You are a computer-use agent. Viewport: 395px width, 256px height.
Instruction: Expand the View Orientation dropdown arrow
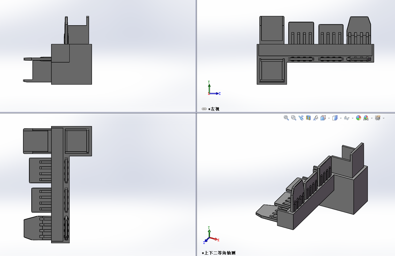329,118
